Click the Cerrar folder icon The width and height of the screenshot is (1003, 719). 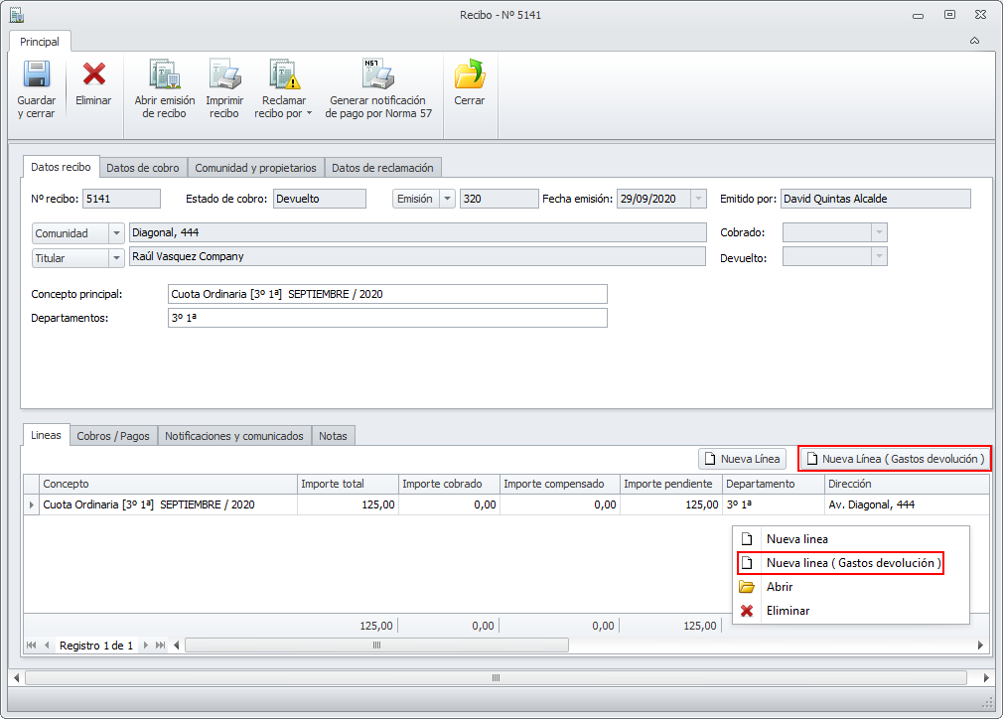coord(470,73)
